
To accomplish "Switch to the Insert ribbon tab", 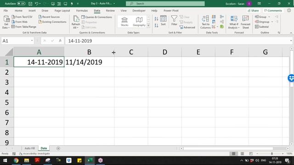I will coord(32,11).
